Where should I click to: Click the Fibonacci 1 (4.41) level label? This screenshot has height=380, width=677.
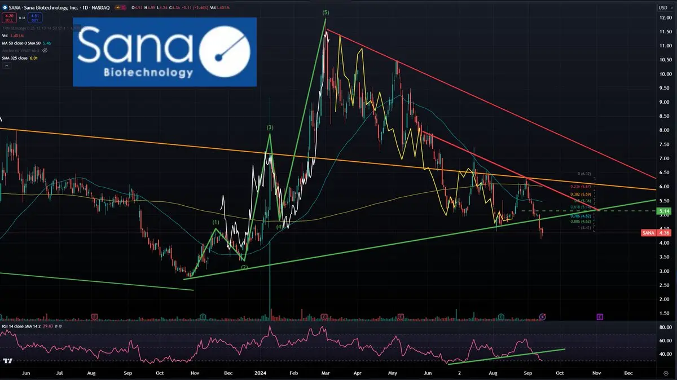pos(584,228)
